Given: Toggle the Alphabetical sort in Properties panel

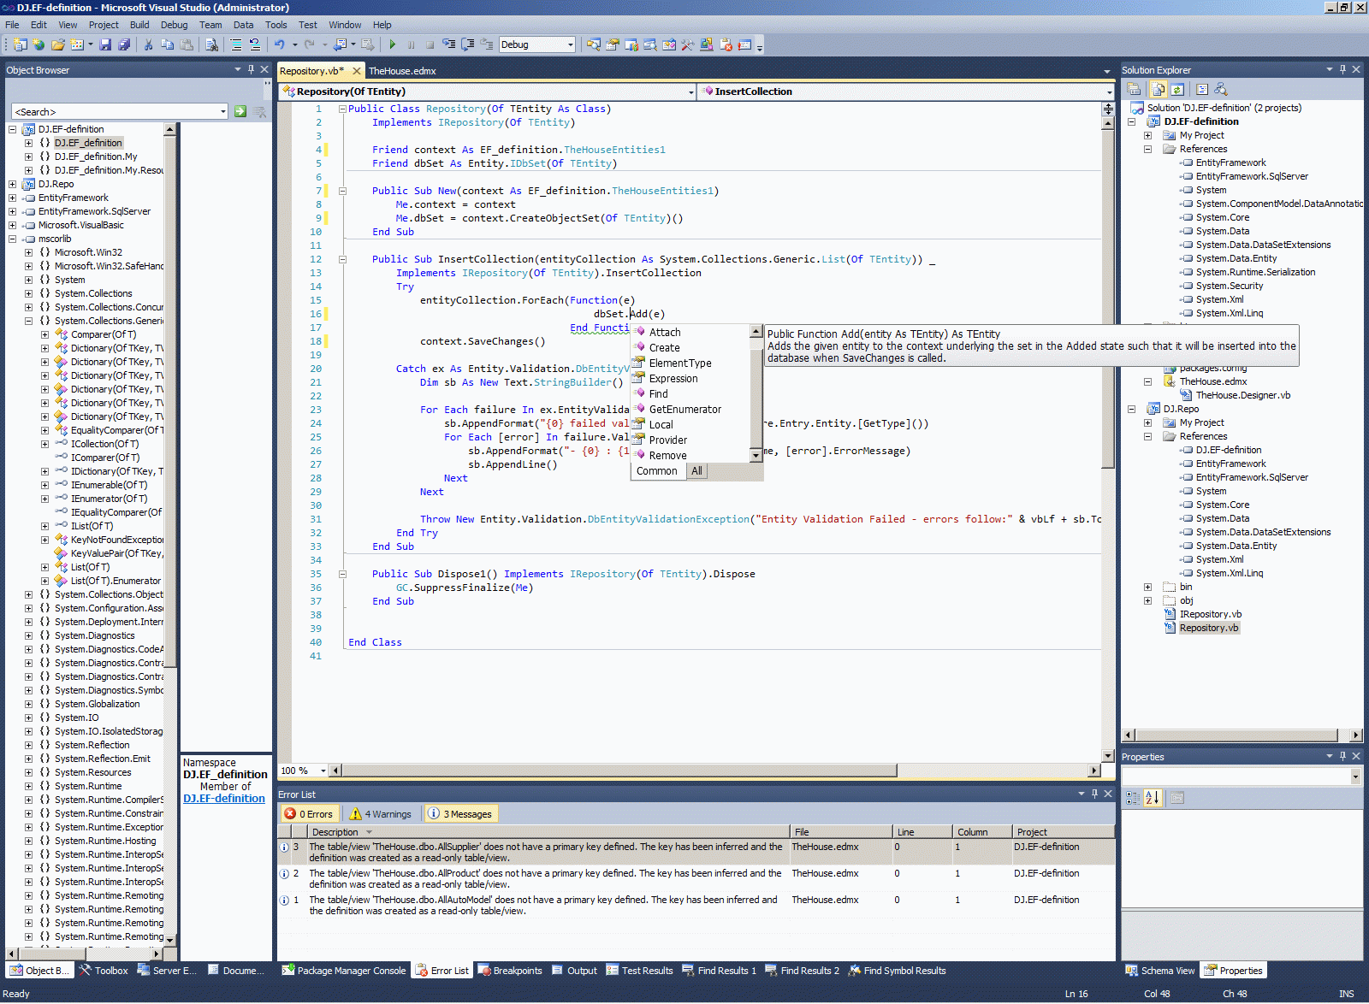Looking at the screenshot, I should click(x=1153, y=798).
